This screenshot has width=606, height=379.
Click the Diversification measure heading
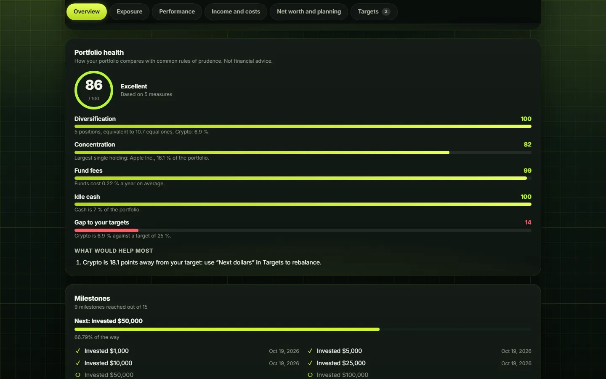click(x=95, y=119)
